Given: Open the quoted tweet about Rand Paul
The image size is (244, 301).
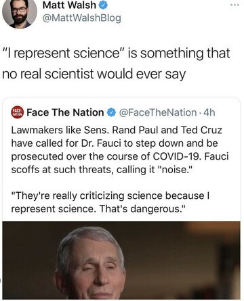Looking at the screenshot, I should point(121,198).
